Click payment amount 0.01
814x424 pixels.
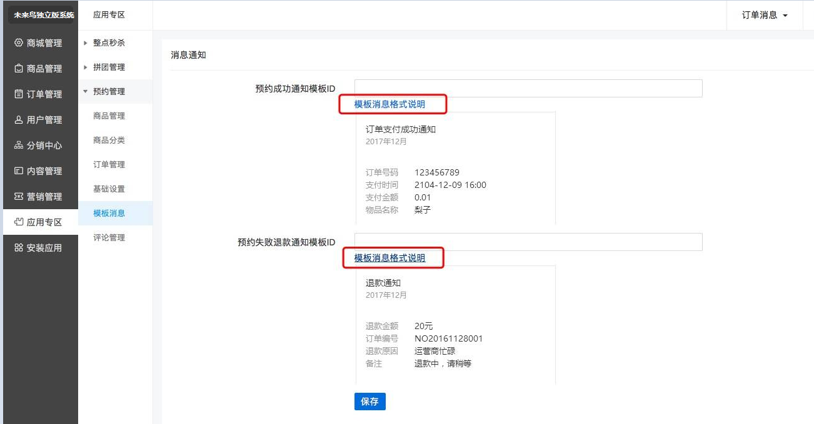423,198
